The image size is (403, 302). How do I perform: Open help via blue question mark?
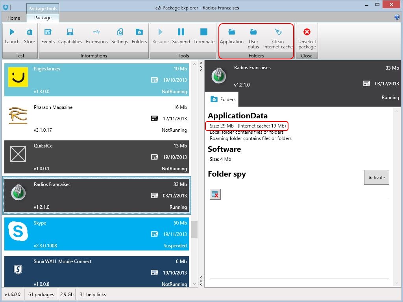click(x=397, y=17)
